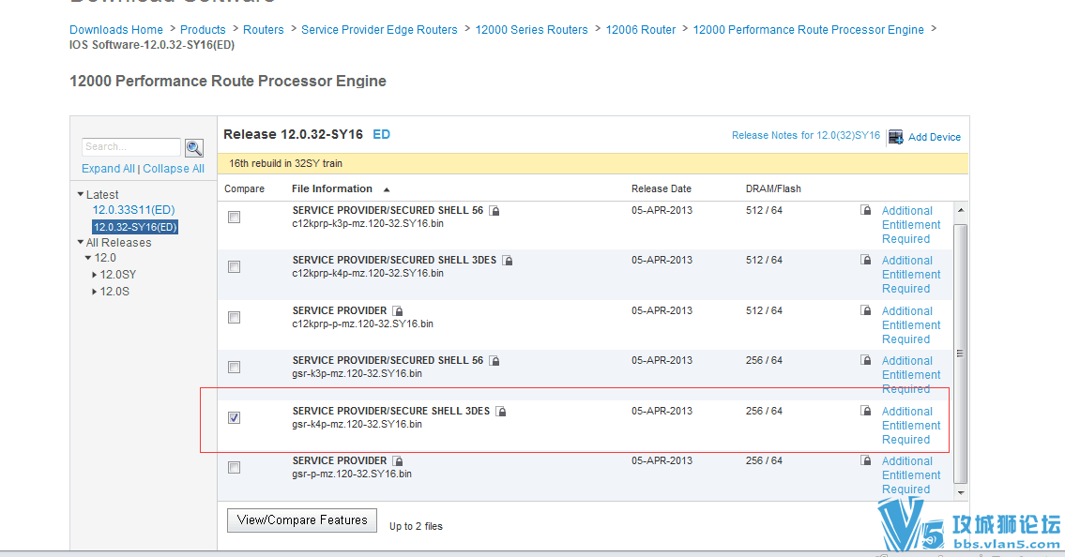Click lock icon next to c12kprp-p SERVICE PROVIDER

(x=398, y=311)
